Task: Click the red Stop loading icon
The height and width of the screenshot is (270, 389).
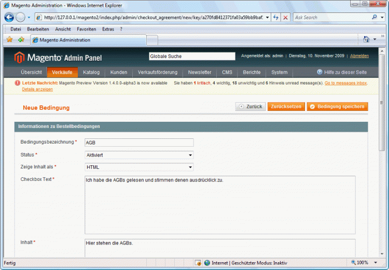Action: pyautogui.click(x=285, y=17)
